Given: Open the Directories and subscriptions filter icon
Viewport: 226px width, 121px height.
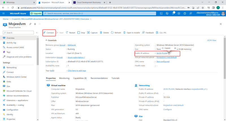Looking at the screenshot, I should click(167, 13).
